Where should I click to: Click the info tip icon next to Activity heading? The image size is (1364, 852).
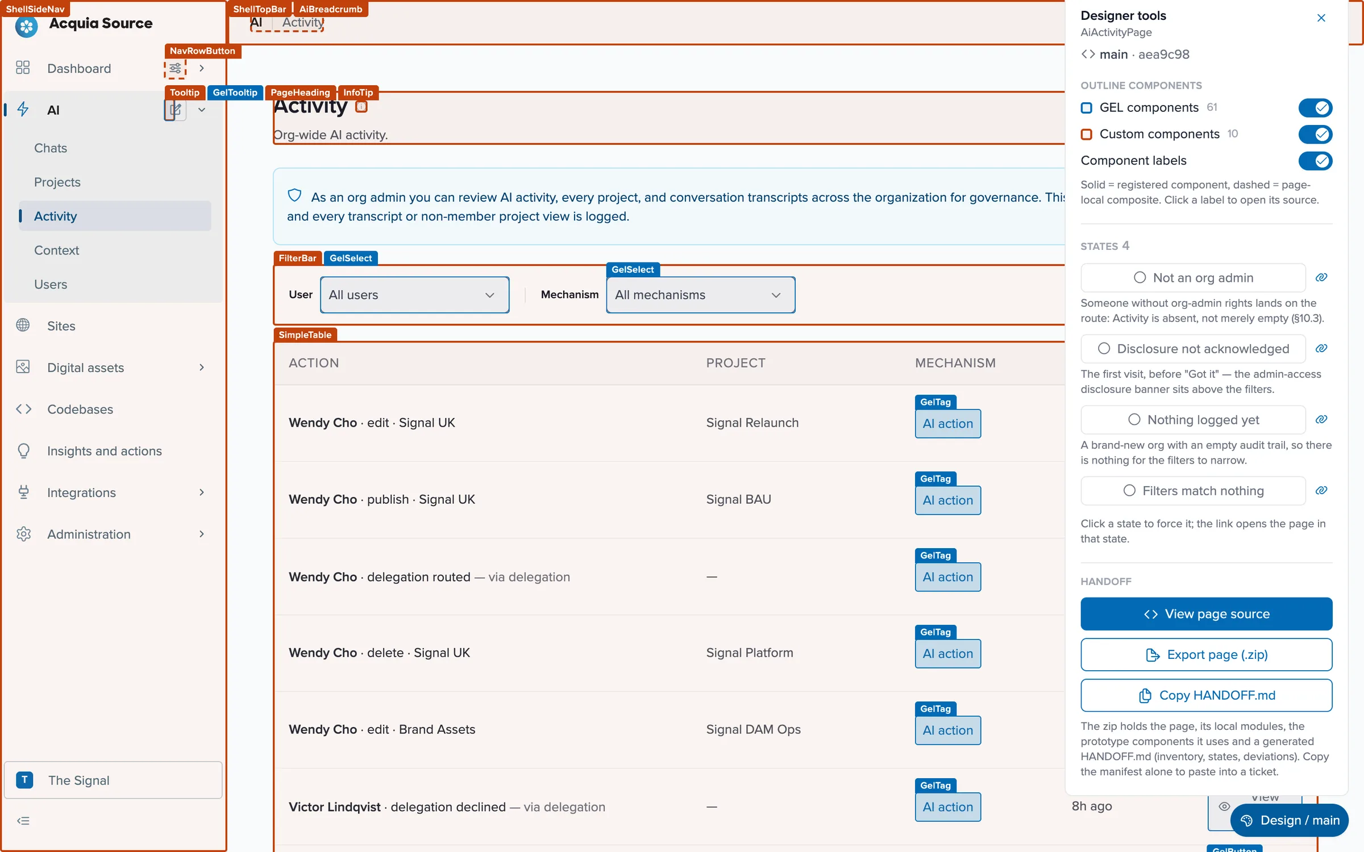click(x=361, y=106)
